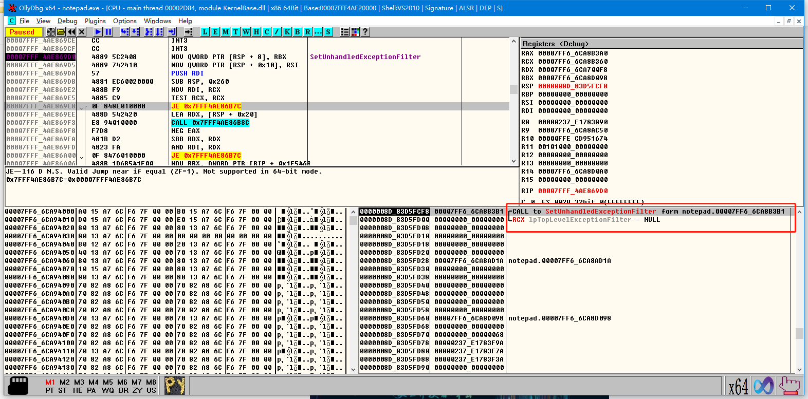The image size is (808, 399).
Task: Click the pink hand icon in bottom bar
Action: point(789,386)
